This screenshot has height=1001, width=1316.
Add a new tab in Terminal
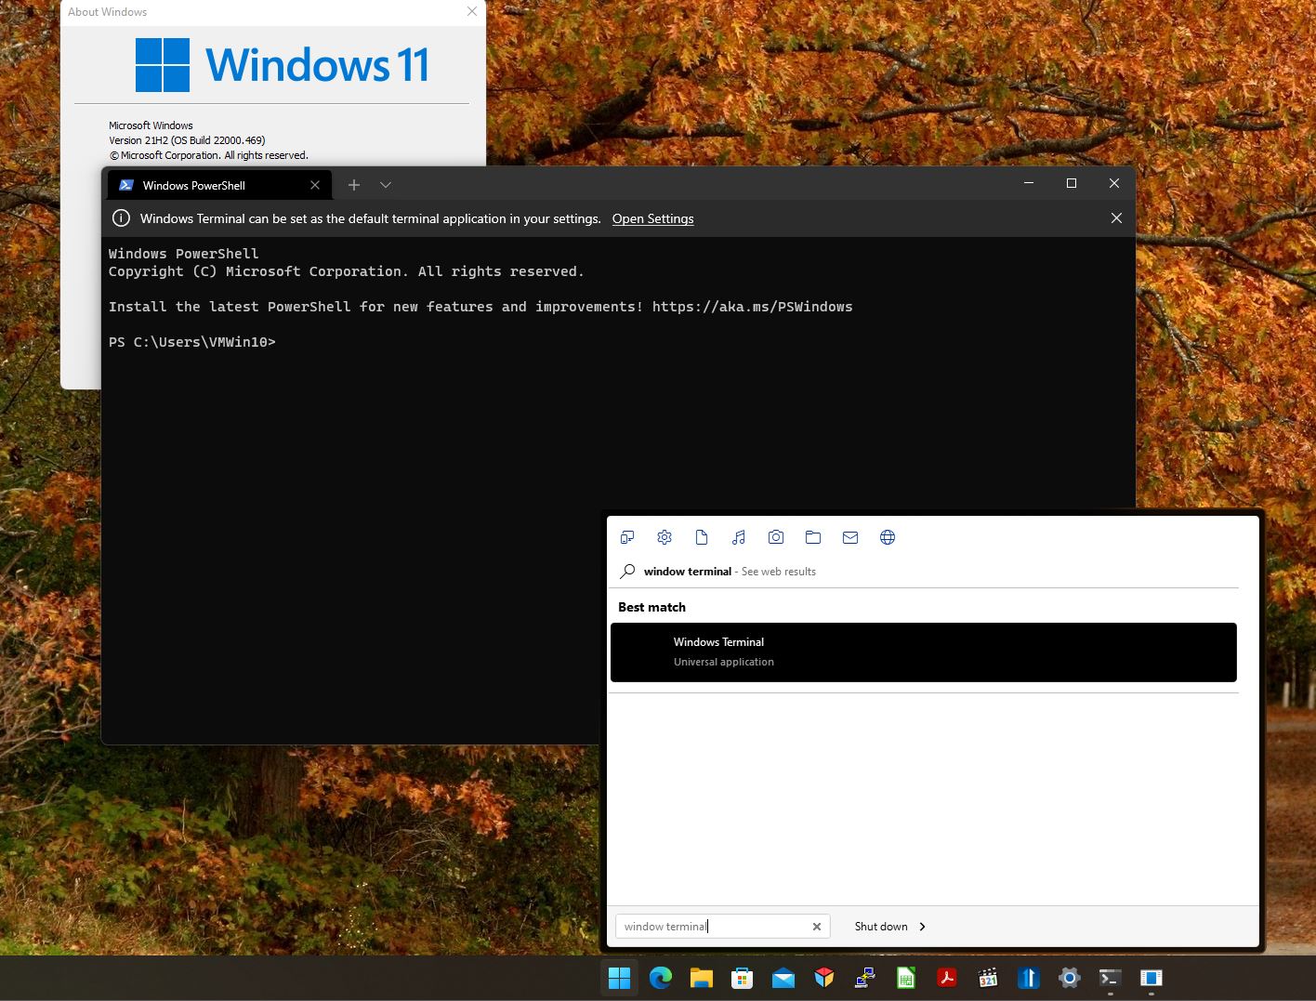(354, 185)
